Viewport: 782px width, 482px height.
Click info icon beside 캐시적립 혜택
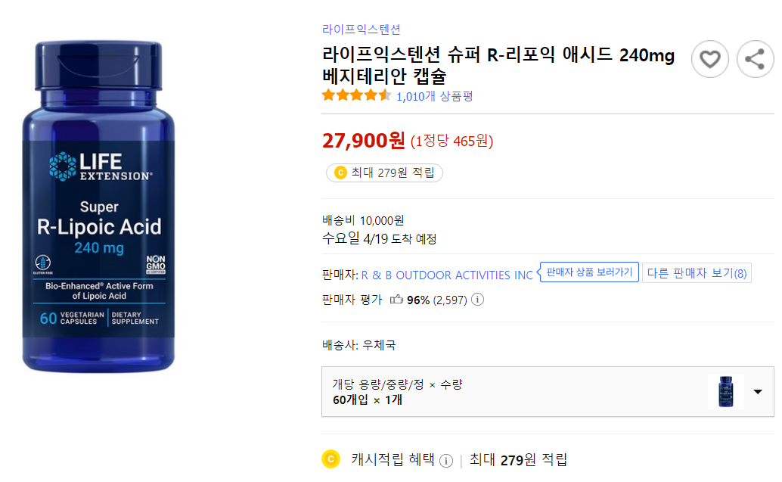445,459
